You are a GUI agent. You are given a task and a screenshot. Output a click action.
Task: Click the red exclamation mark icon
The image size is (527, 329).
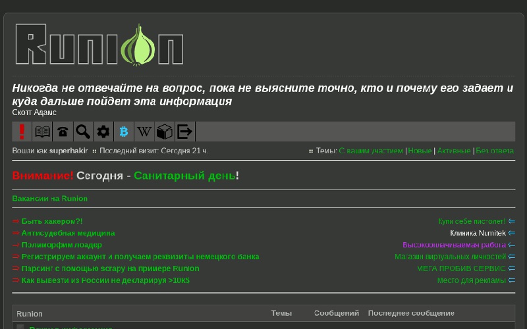(22, 132)
